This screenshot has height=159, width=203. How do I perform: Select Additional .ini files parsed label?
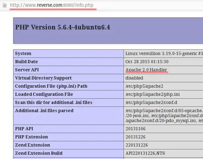[44, 111]
